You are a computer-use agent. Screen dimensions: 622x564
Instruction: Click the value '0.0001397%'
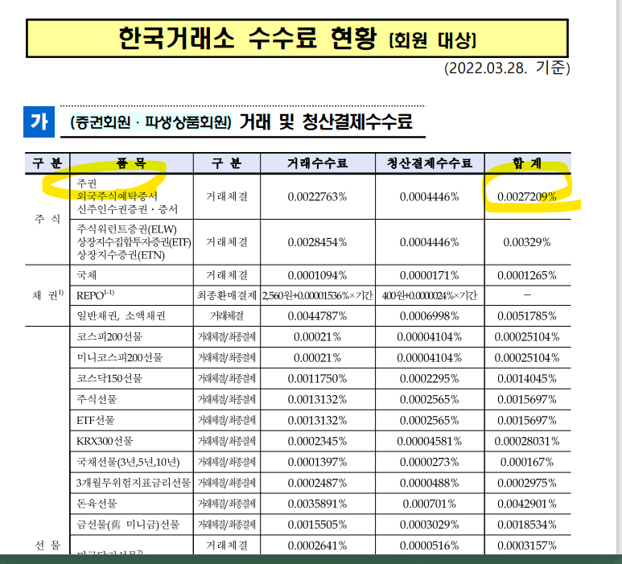(317, 463)
